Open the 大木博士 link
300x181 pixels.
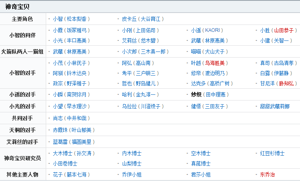click(63, 154)
